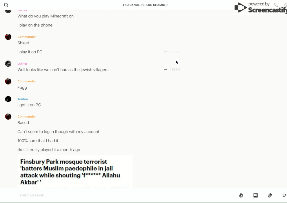Start a voice call with phone icon

276,5
